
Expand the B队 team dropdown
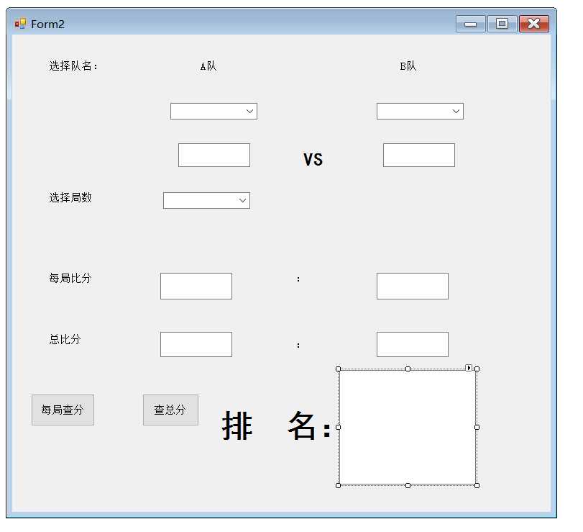coord(456,112)
